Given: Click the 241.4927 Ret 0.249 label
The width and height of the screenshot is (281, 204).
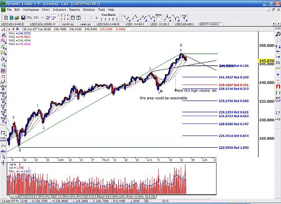Looking at the screenshot, I should point(233,77).
